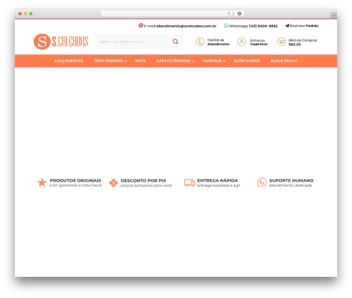Click the phone icon for Central de Atendimento

[200, 42]
